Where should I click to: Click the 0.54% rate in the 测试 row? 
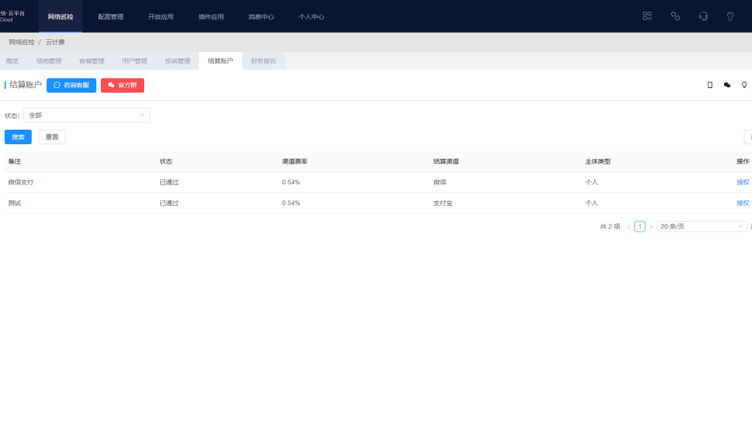[291, 203]
